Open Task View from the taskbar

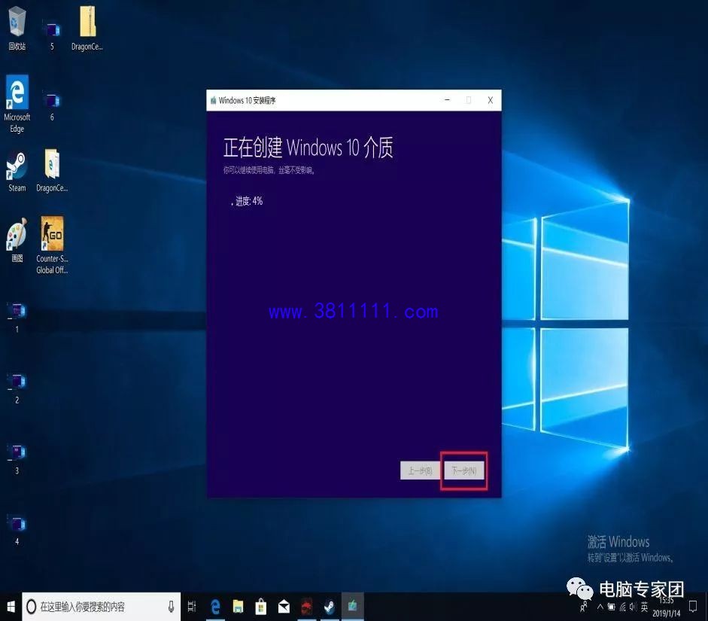pyautogui.click(x=192, y=607)
